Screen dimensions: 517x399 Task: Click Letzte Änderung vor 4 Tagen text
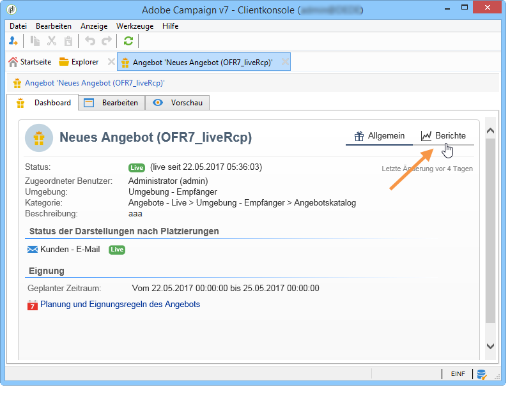tap(428, 169)
